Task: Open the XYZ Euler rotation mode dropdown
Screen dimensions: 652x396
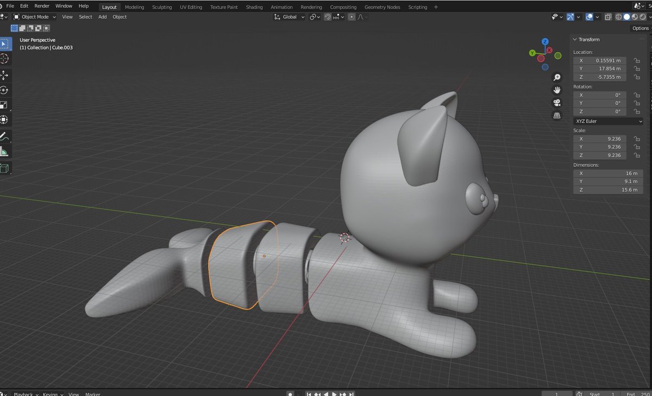Action: tap(608, 121)
